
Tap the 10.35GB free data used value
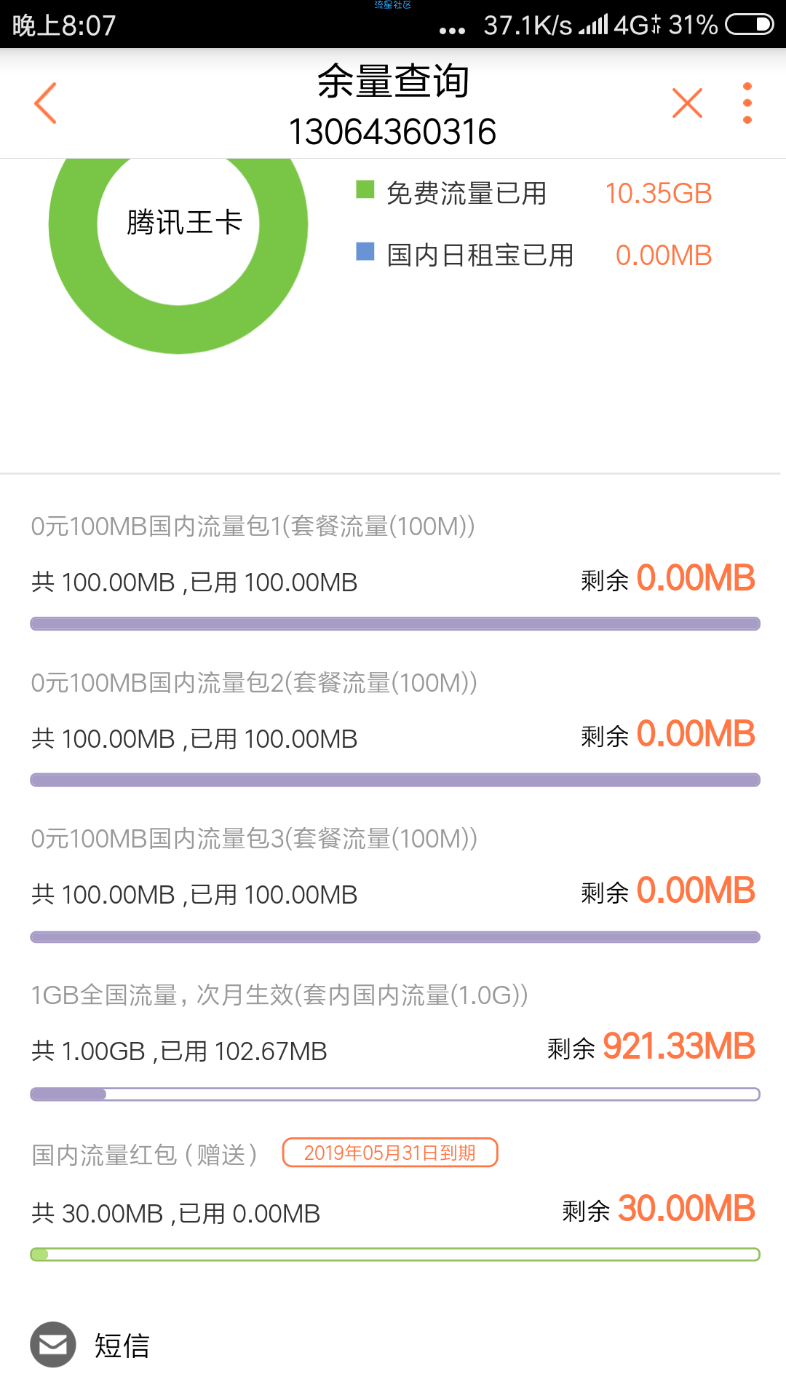[x=659, y=194]
